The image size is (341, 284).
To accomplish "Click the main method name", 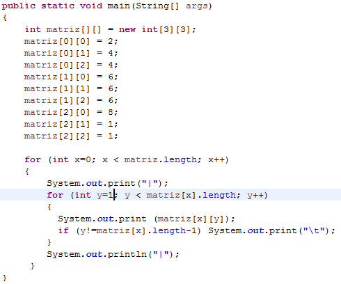I will coord(118,6).
